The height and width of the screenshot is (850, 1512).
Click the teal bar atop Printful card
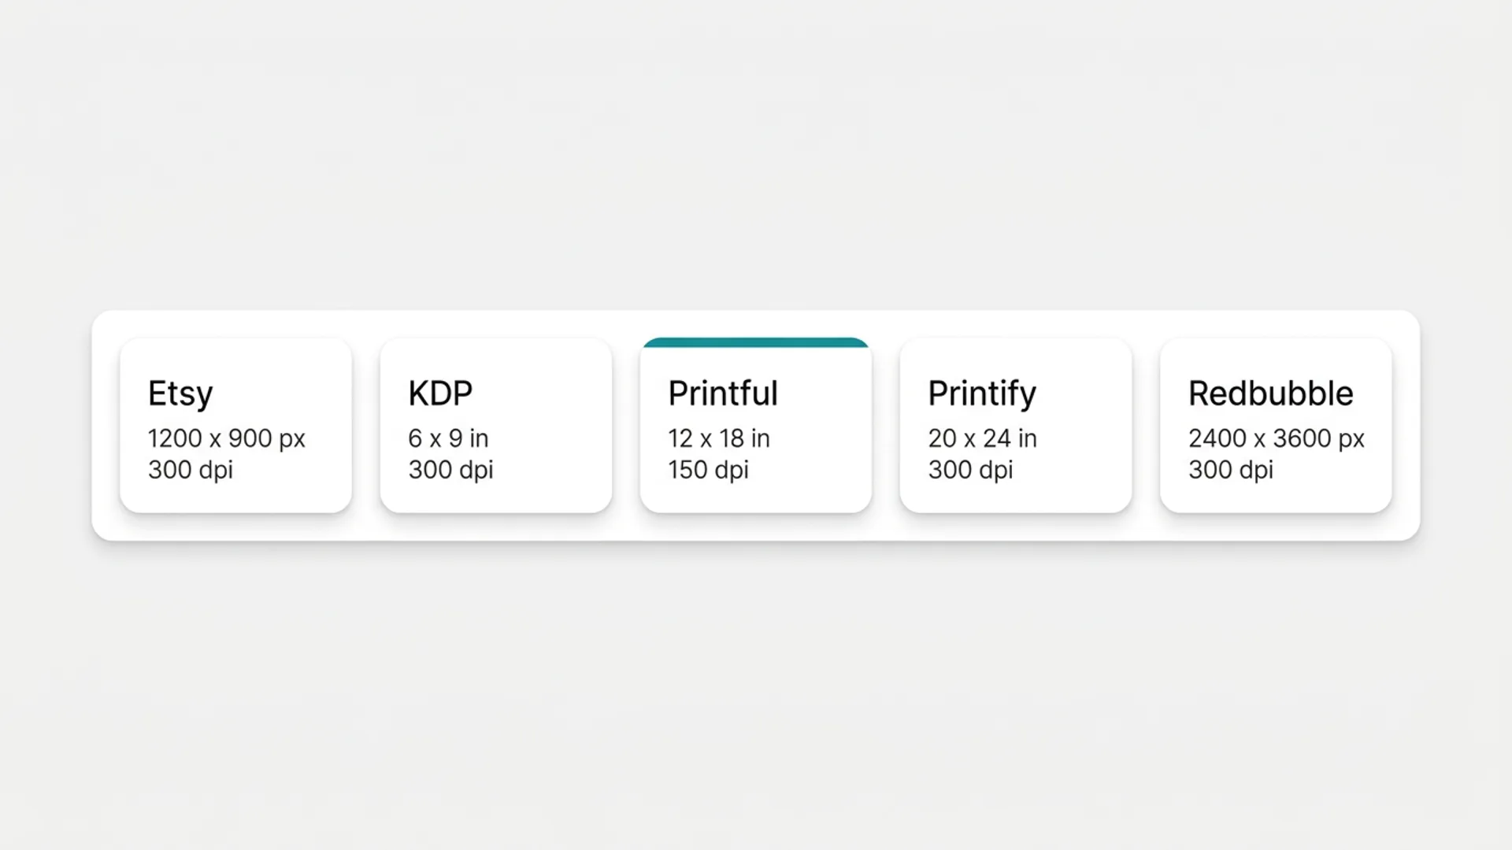[756, 342]
